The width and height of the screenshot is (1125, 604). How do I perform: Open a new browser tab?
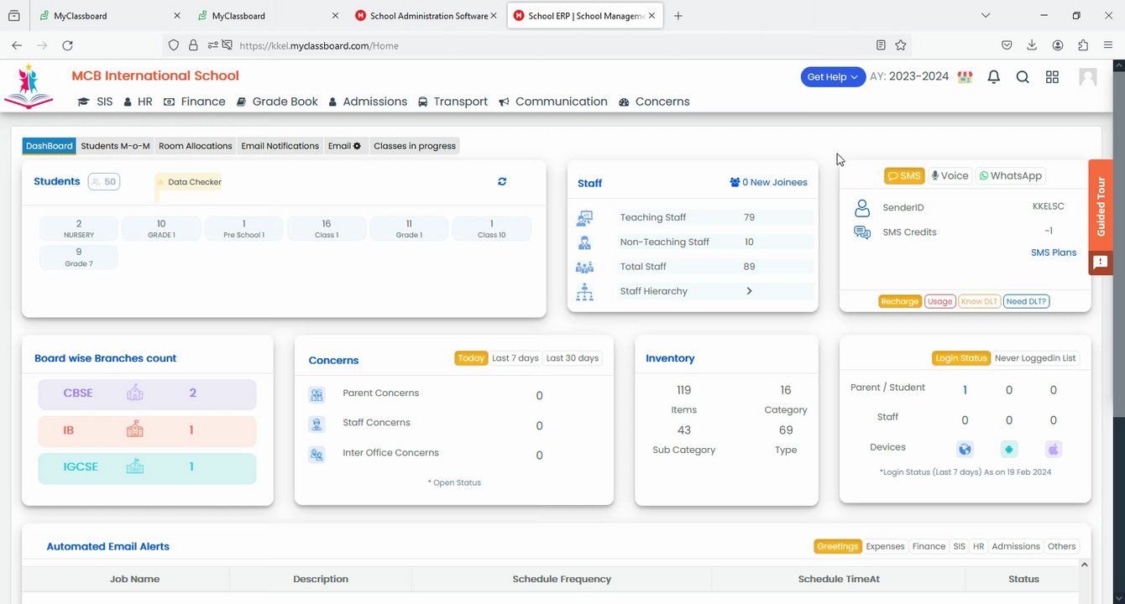tap(678, 16)
